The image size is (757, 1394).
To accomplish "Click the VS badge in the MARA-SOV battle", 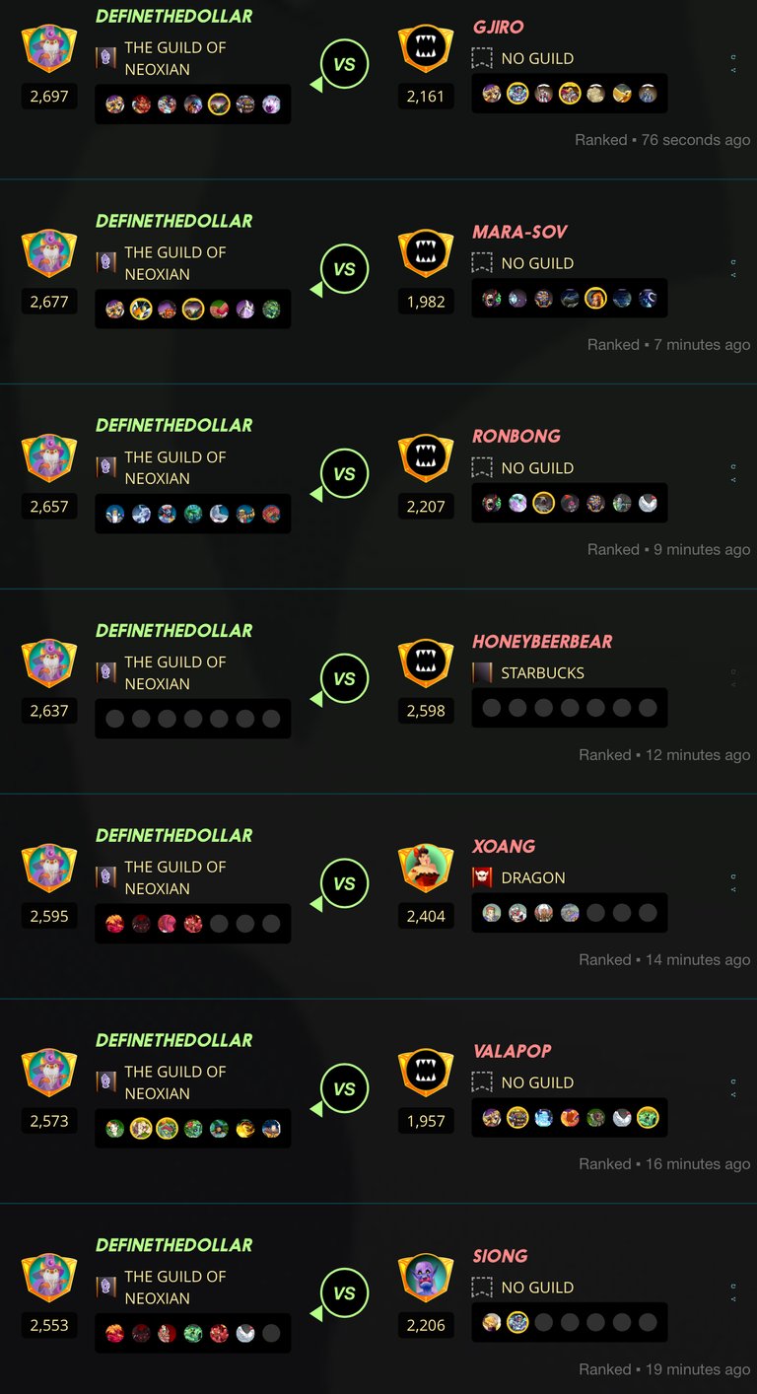I will [x=344, y=269].
